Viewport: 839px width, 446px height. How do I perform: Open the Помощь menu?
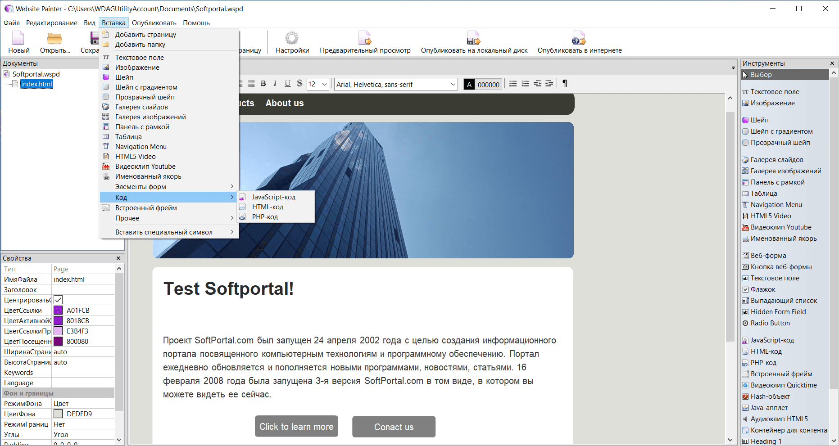196,23
